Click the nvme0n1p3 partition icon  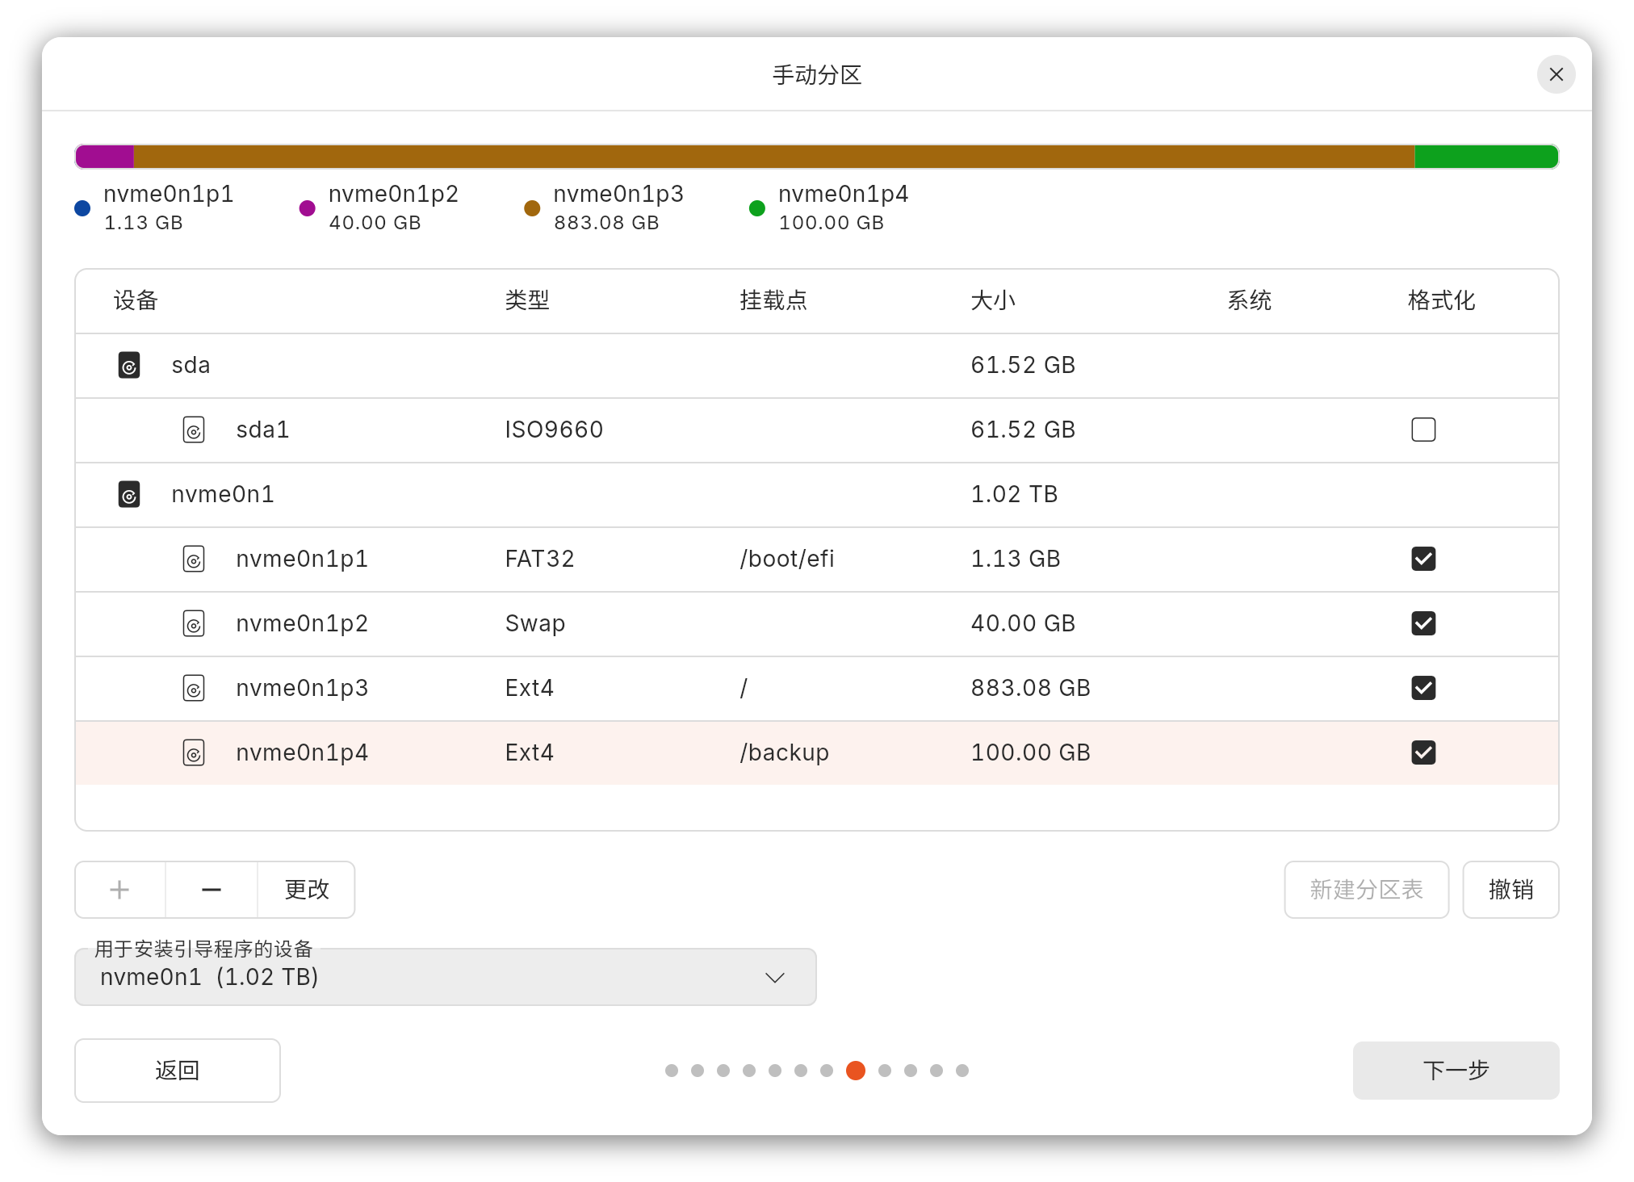(194, 688)
